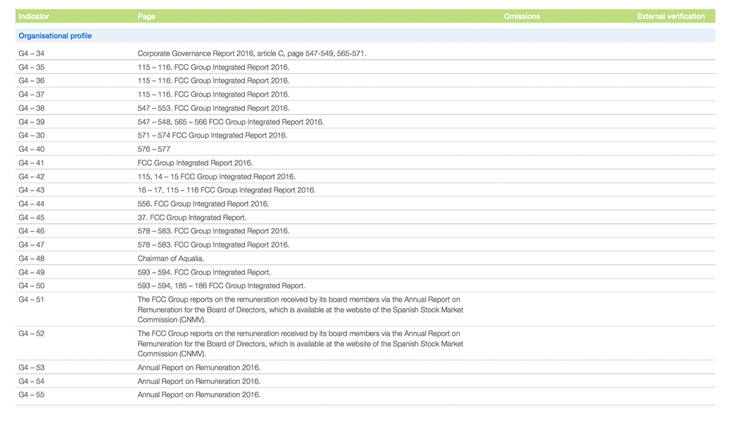This screenshot has width=732, height=424.
Task: Select indicator cell G4 – 36
Action: point(31,81)
